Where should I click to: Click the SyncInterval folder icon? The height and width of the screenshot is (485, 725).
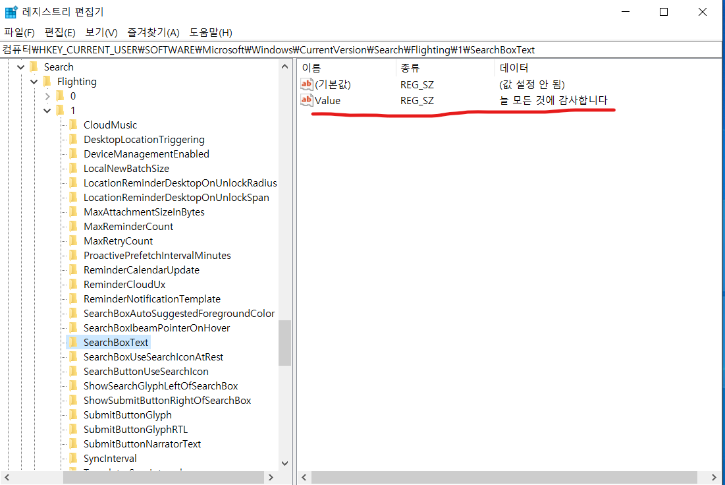point(73,458)
